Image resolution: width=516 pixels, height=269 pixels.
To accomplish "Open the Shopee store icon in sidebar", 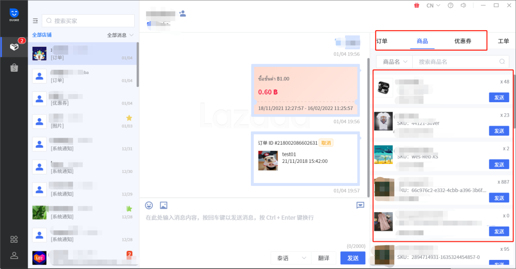I will tap(14, 68).
